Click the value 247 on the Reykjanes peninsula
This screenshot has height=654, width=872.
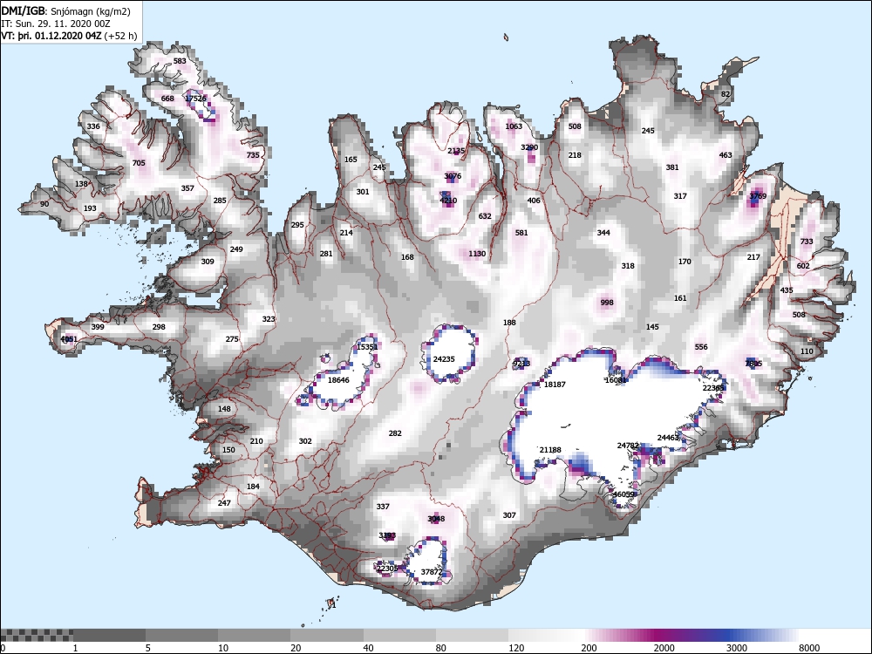pyautogui.click(x=224, y=503)
